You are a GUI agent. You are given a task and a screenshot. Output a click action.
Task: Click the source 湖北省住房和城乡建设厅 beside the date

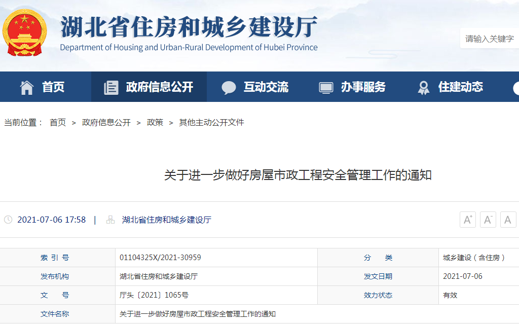(x=166, y=220)
